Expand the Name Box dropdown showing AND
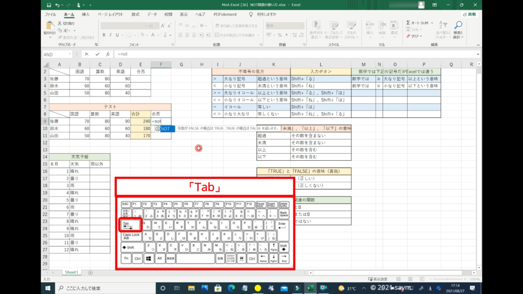523x294 pixels. (x=69, y=54)
